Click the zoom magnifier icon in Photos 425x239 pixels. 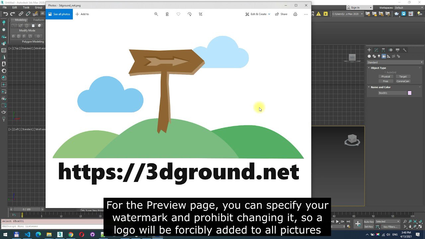156,14
